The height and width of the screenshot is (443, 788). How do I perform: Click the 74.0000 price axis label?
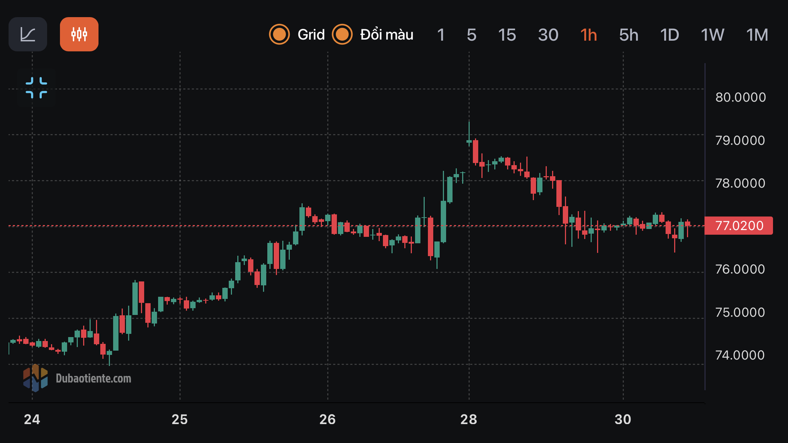click(x=740, y=355)
